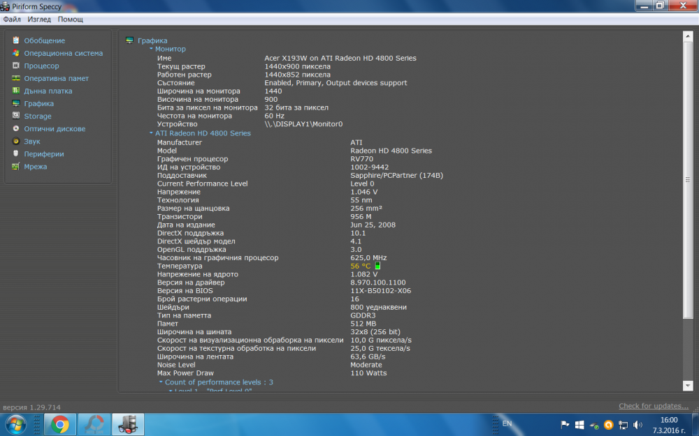This screenshot has height=436, width=699.
Task: Click the Дънна платка motherboard icon
Action: [x=16, y=91]
